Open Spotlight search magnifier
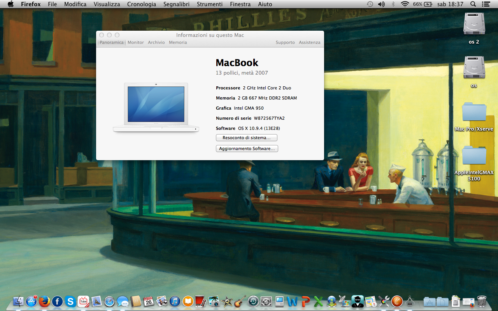 tap(473, 4)
